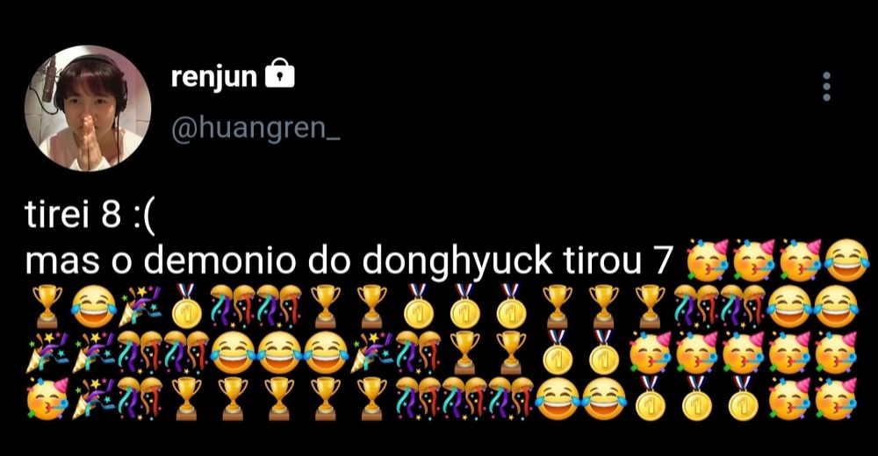The width and height of the screenshot is (878, 456).
Task: Click the tweet text "tirei 8 :("
Action: [89, 215]
